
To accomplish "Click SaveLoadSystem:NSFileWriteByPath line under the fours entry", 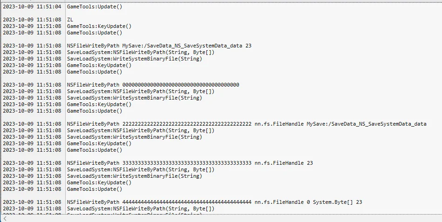I will 141,209.
